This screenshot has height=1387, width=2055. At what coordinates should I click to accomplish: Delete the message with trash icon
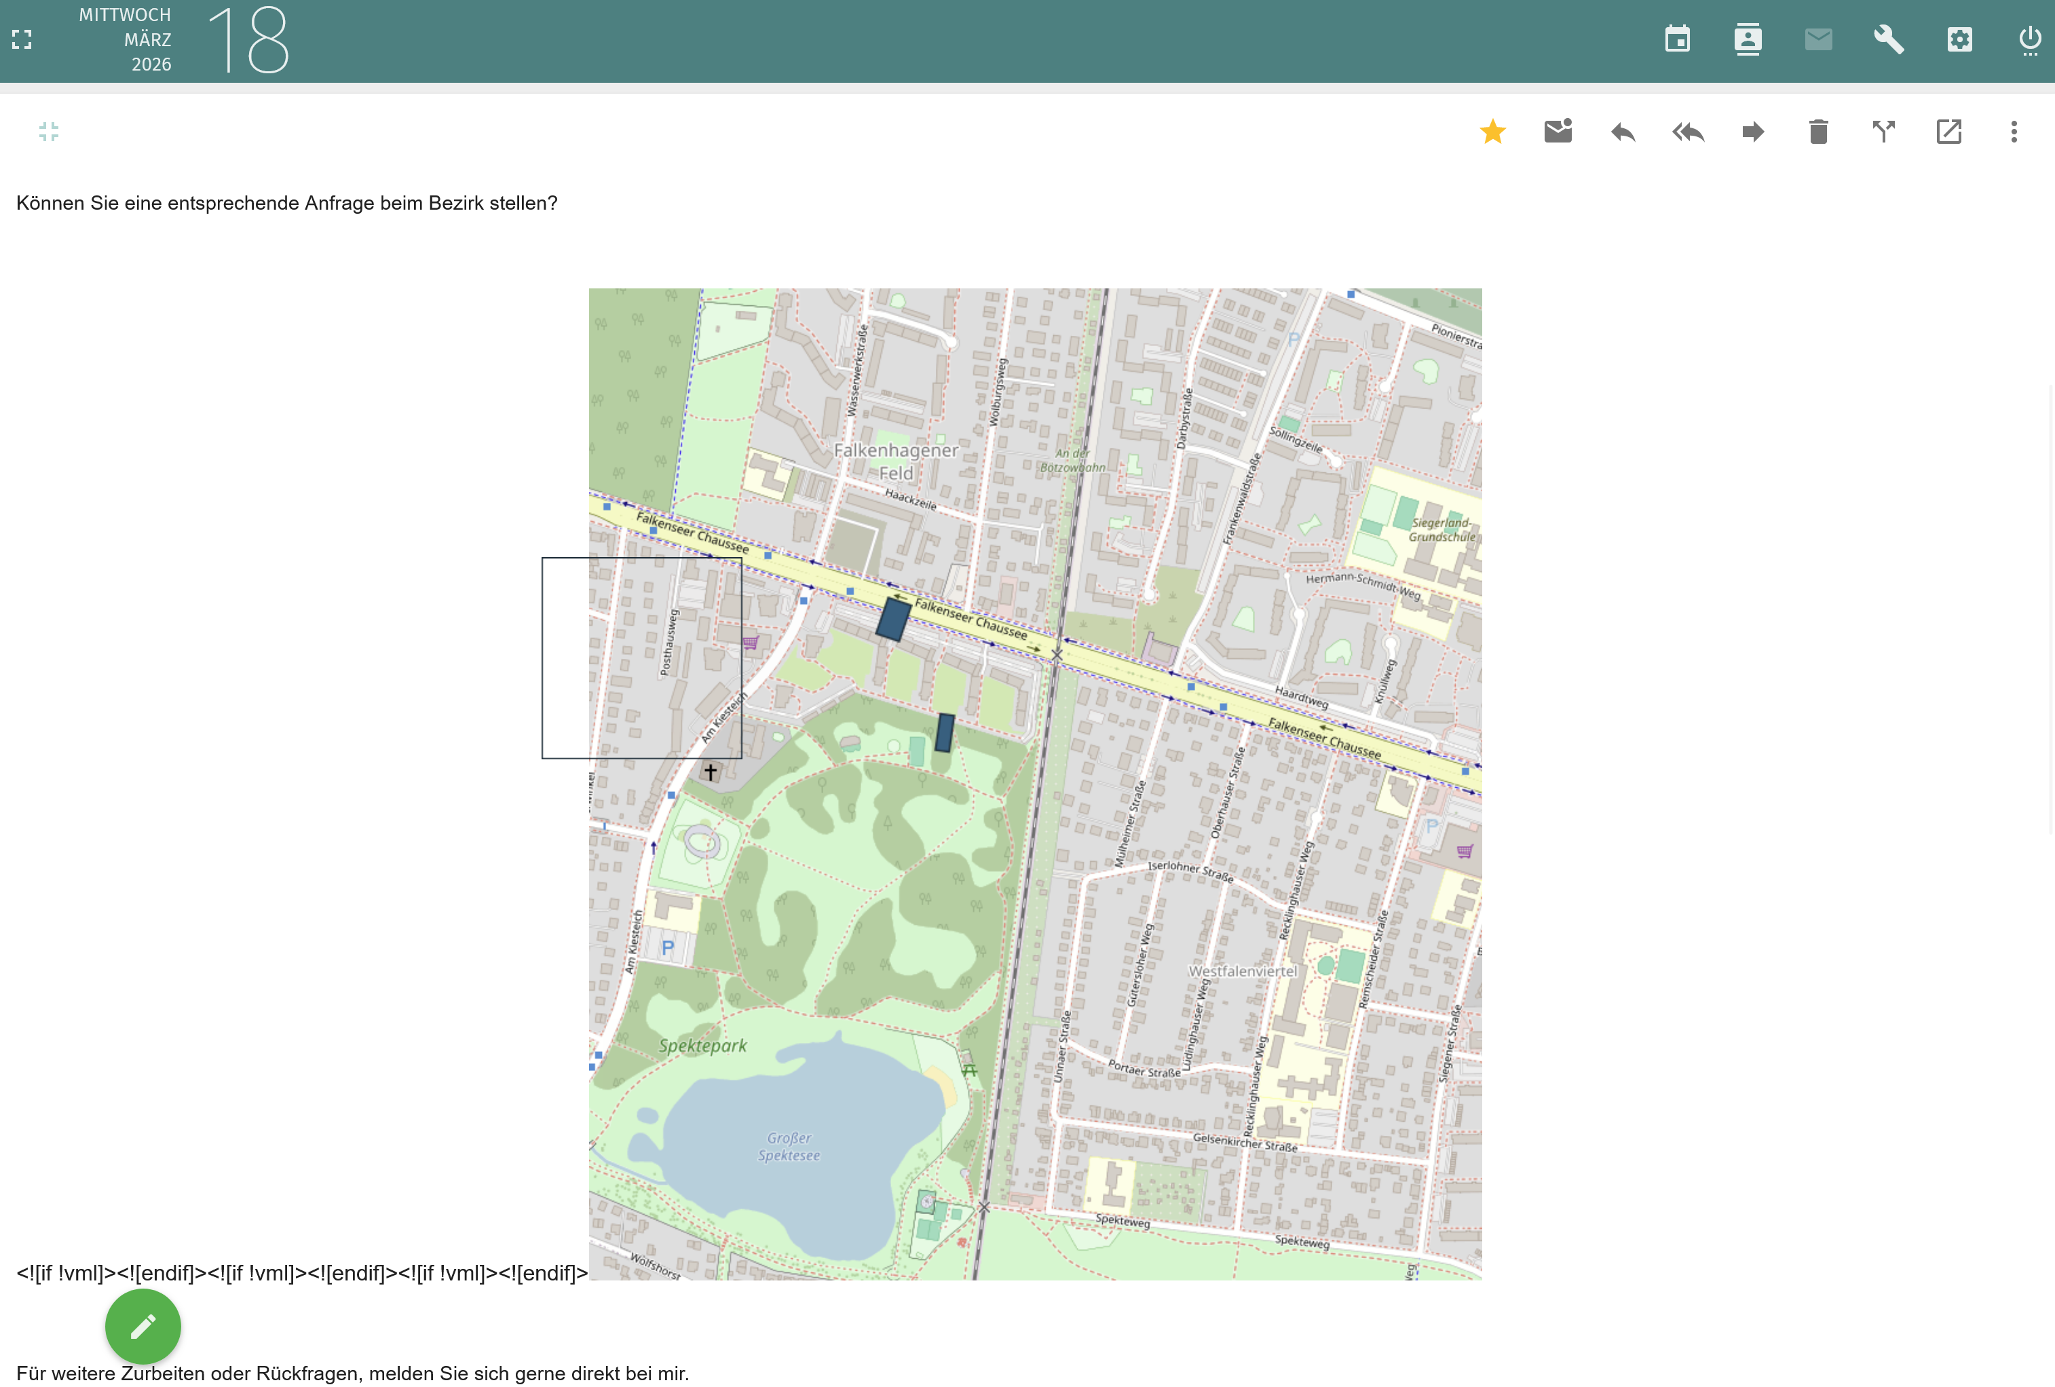[1818, 132]
